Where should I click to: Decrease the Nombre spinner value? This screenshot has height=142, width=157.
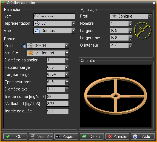click(x=130, y=25)
